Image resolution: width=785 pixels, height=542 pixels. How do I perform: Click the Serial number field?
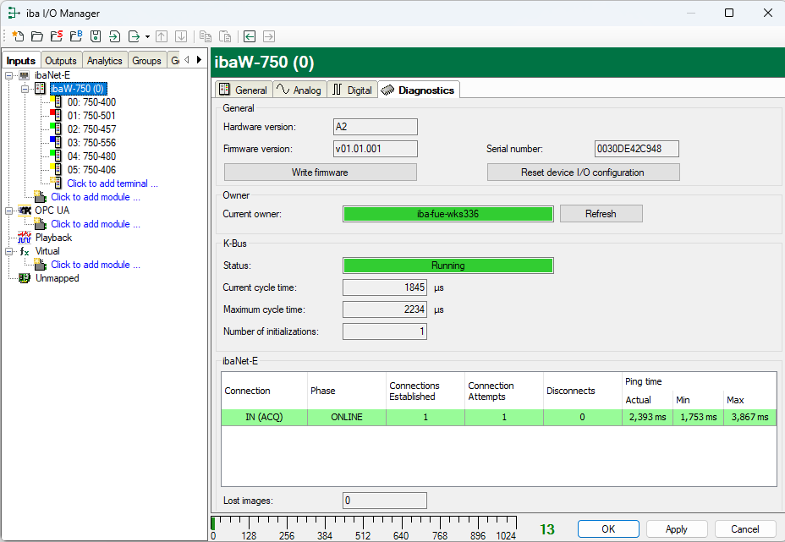637,149
